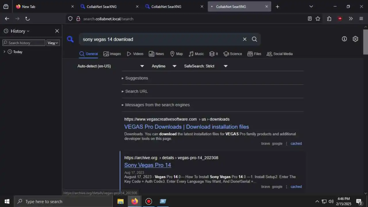Expand Today in history tree
The height and width of the screenshot is (207, 368).
pyautogui.click(x=4, y=52)
